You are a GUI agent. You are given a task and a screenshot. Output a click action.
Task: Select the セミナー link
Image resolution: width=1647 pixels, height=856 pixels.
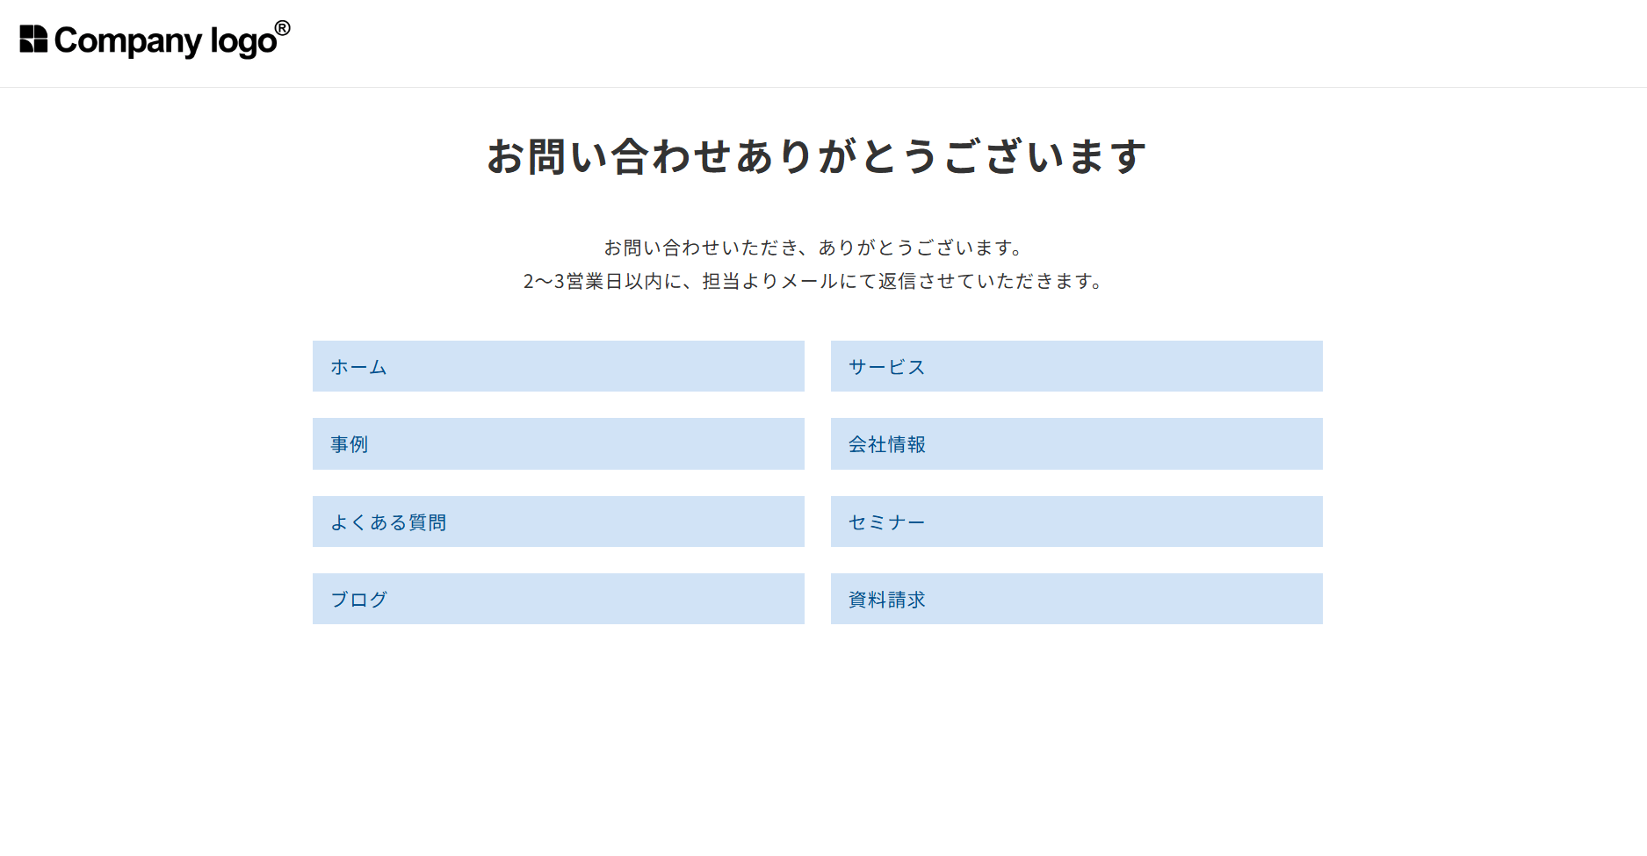(x=1076, y=522)
